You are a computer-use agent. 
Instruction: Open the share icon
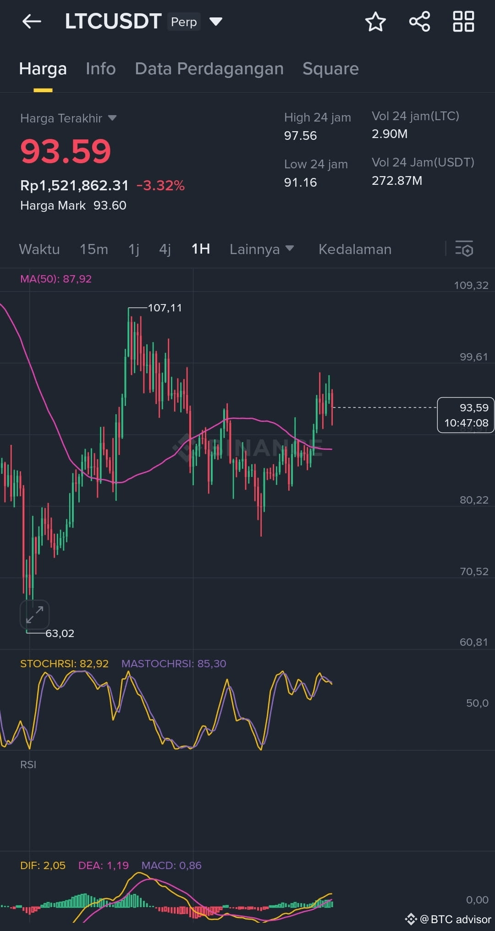click(419, 22)
